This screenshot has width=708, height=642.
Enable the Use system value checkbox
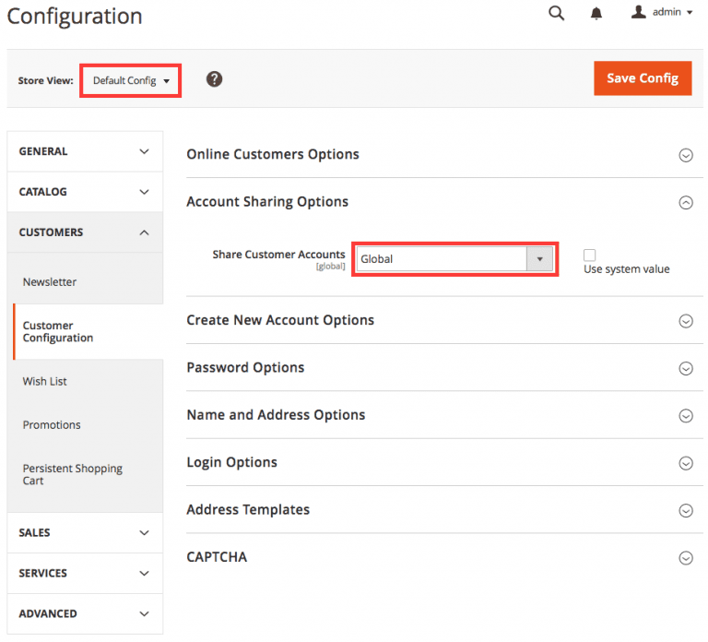(590, 255)
